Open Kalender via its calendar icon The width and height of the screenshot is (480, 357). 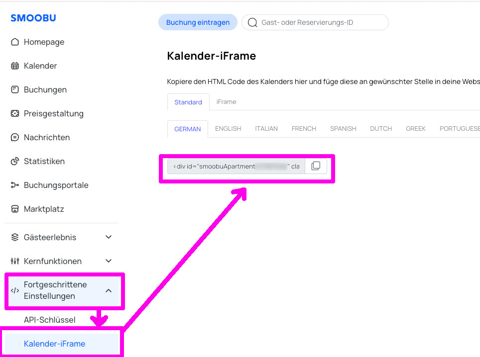[x=15, y=66]
